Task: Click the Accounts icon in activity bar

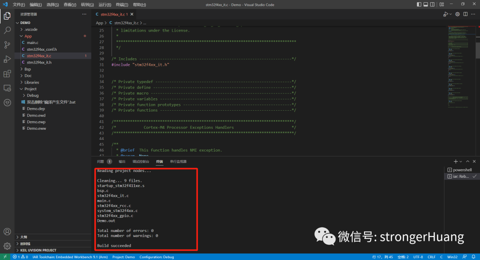Action: click(7, 232)
